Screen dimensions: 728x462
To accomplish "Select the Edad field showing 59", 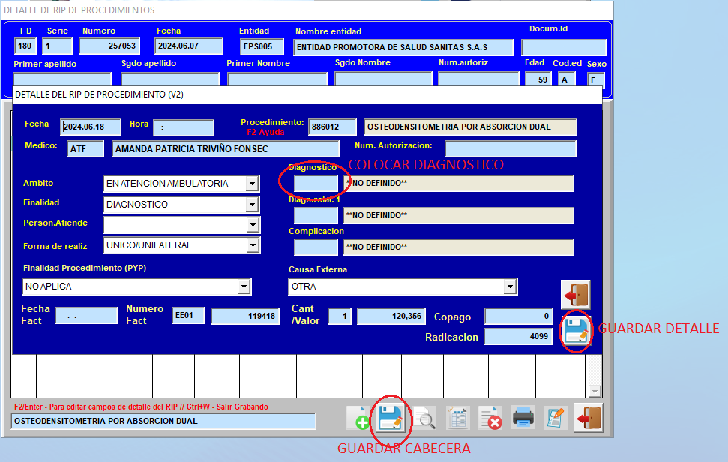I will click(x=538, y=79).
